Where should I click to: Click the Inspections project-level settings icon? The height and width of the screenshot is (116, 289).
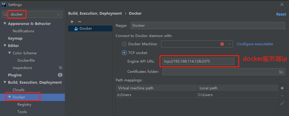pyautogui.click(x=60, y=68)
